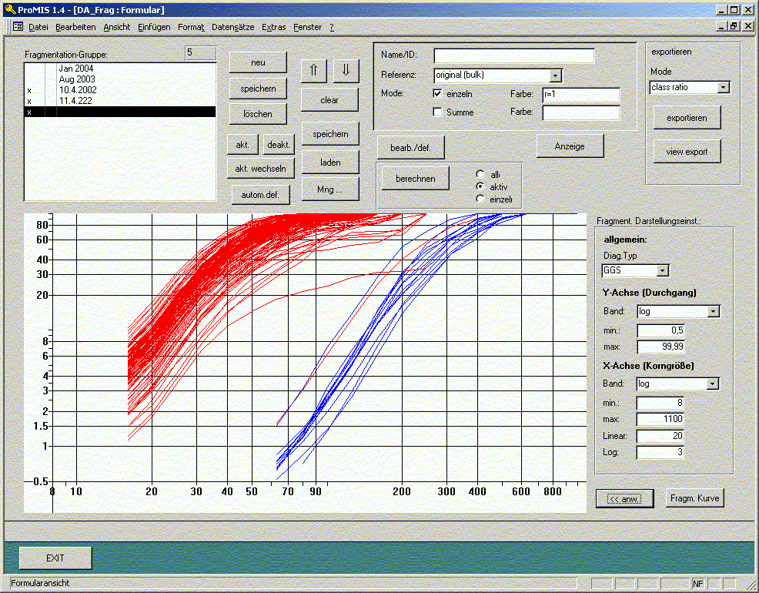The width and height of the screenshot is (759, 593).
Task: Expand the export Mode class ratio dropdown
Action: click(x=723, y=88)
